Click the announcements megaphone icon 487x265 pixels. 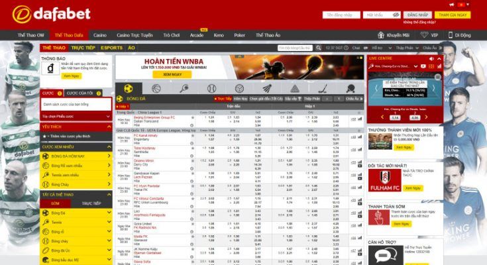pos(452,5)
